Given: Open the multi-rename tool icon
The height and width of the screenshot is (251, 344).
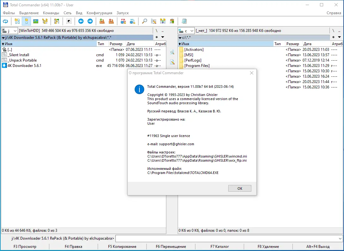Looking at the screenshot, I should (x=154, y=21).
